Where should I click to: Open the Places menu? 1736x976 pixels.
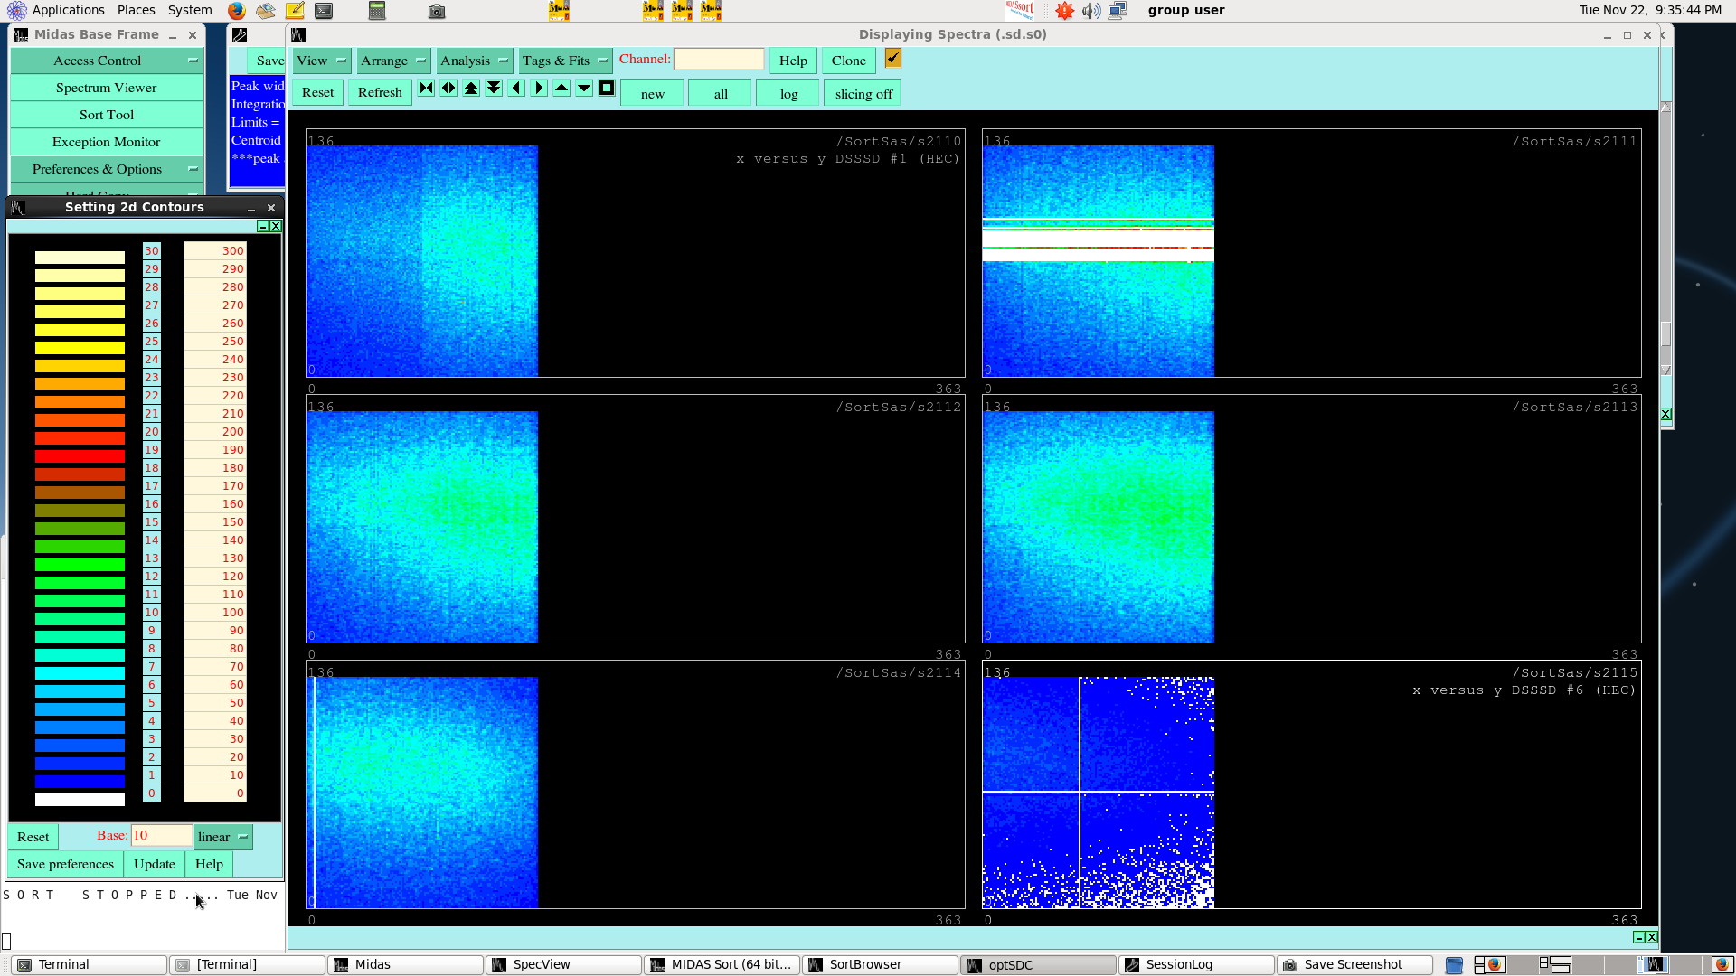click(x=136, y=10)
